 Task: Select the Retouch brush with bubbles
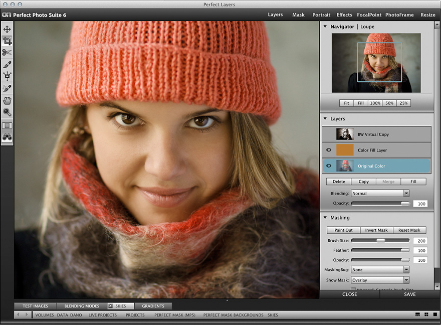click(x=7, y=88)
